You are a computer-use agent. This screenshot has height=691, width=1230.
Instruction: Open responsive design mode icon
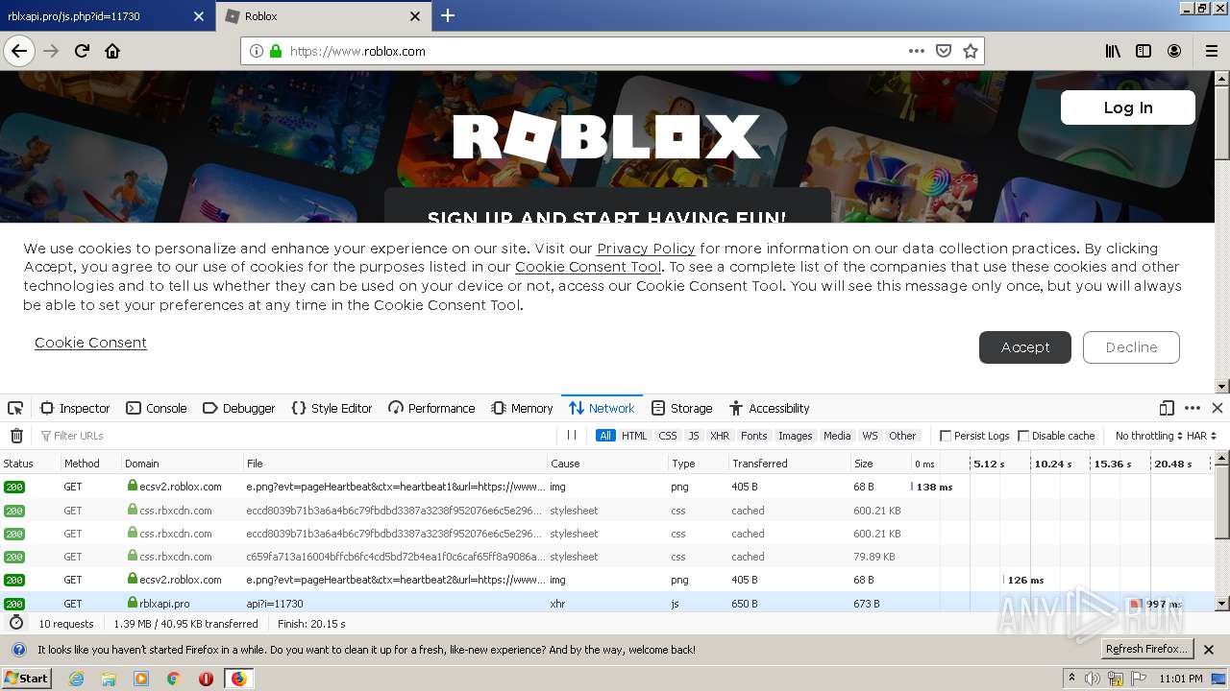tap(1167, 408)
